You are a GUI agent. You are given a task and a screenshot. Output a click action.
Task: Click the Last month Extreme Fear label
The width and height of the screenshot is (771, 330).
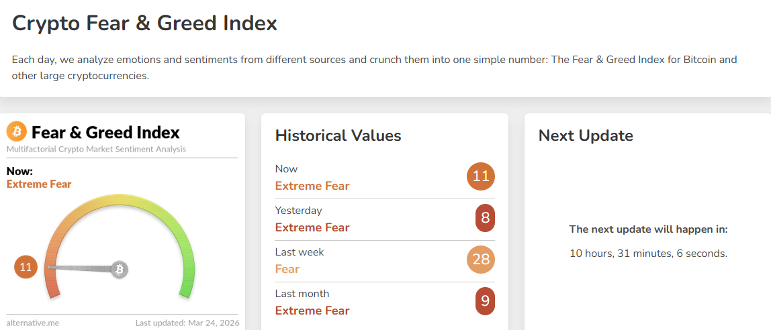click(312, 311)
